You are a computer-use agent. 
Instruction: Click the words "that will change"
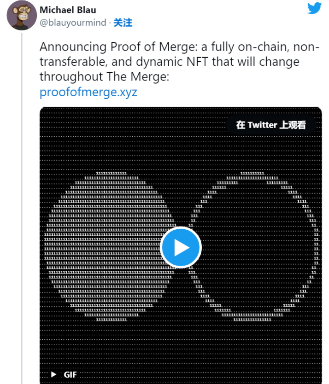[267, 62]
